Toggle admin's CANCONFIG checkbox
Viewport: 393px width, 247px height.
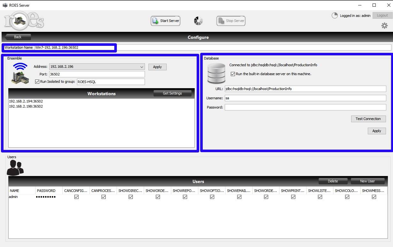76,197
